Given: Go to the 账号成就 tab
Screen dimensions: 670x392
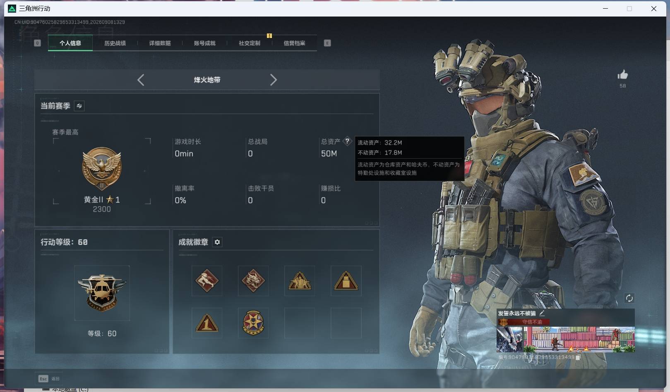Looking at the screenshot, I should tap(204, 43).
